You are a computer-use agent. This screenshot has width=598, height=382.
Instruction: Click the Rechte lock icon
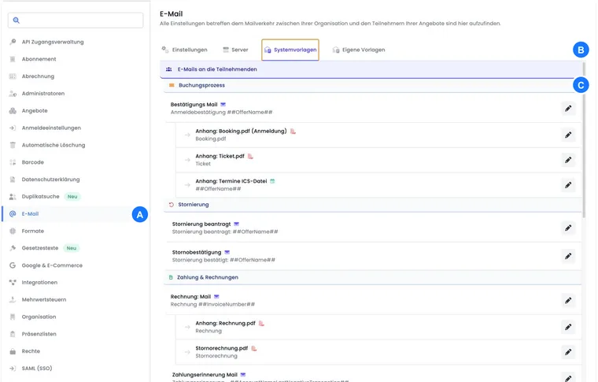pyautogui.click(x=13, y=351)
